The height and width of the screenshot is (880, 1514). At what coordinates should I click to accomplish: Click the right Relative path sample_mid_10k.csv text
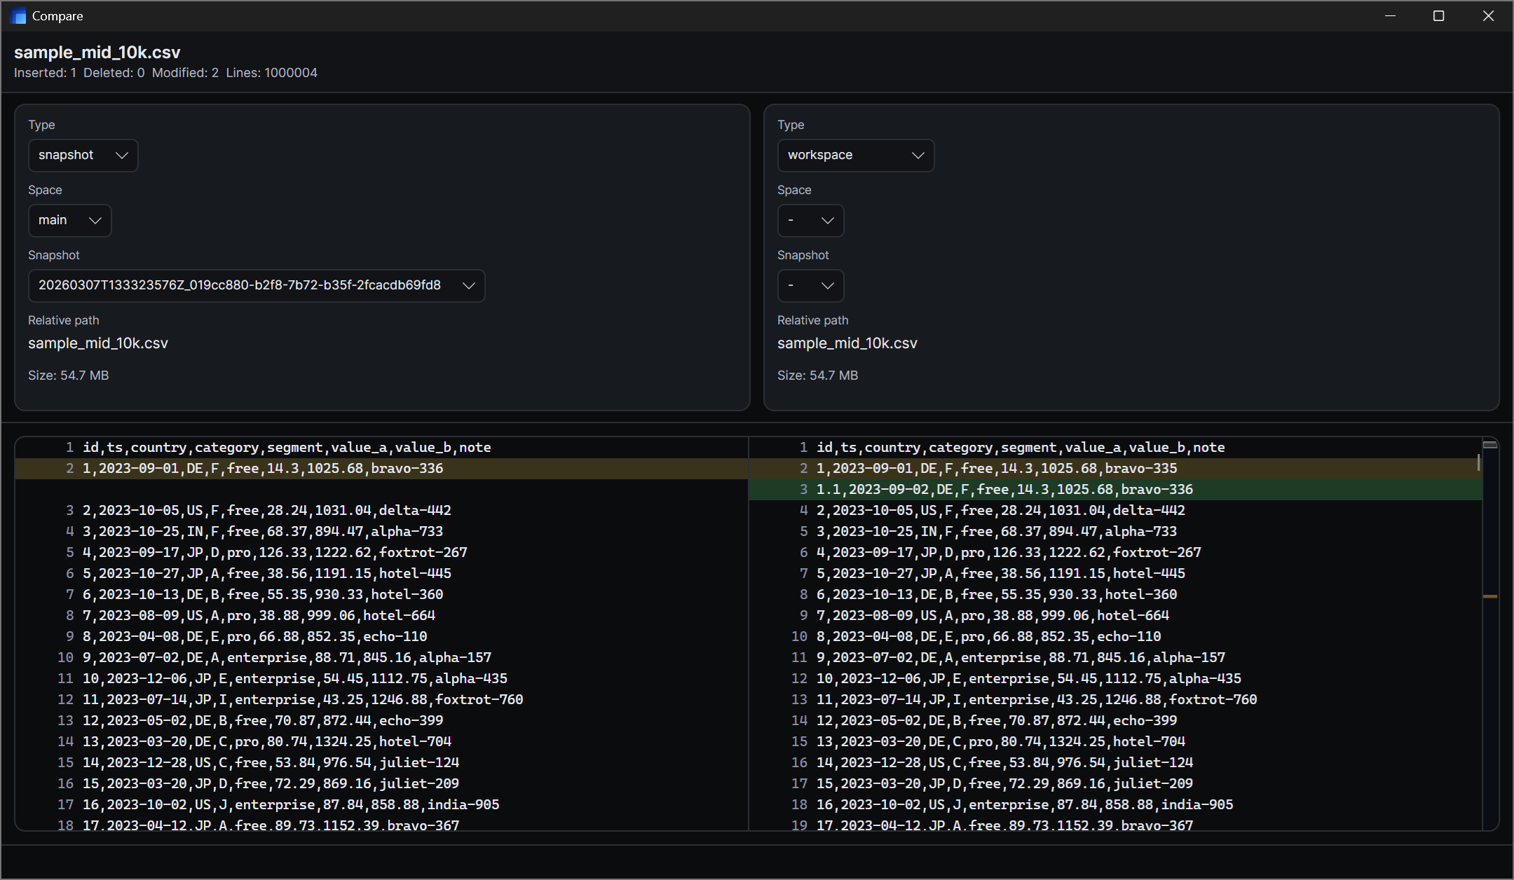(x=847, y=343)
